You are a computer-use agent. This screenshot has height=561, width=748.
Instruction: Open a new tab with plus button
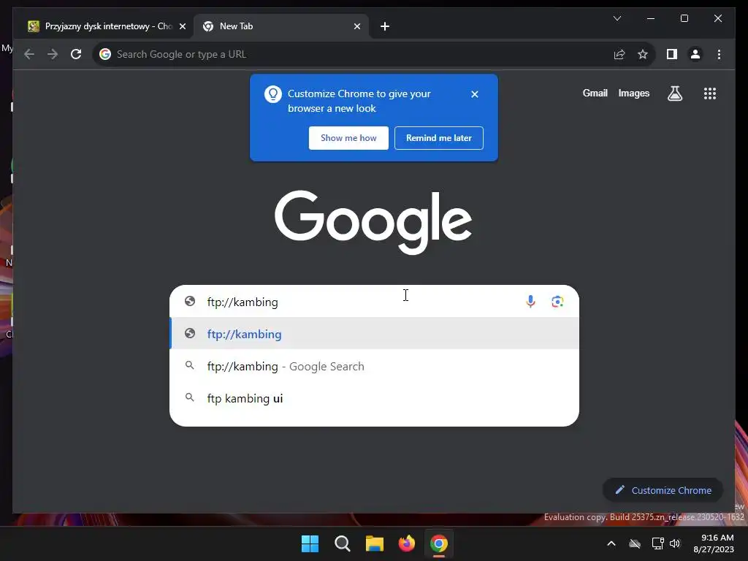(x=385, y=27)
